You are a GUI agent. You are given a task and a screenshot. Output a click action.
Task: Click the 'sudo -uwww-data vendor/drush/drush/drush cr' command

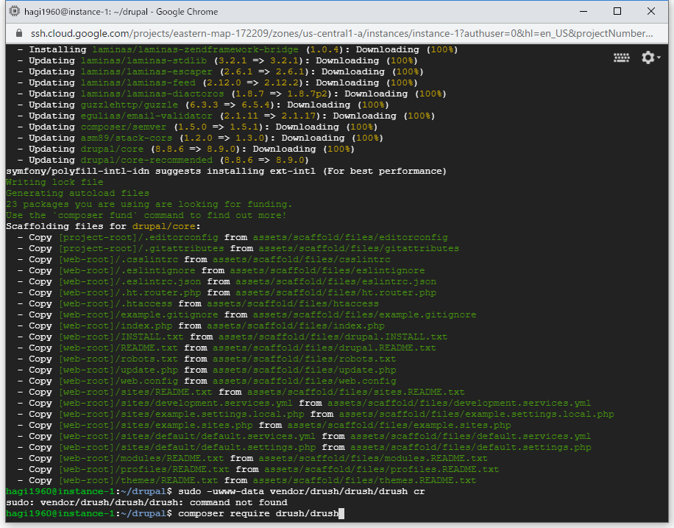click(302, 491)
